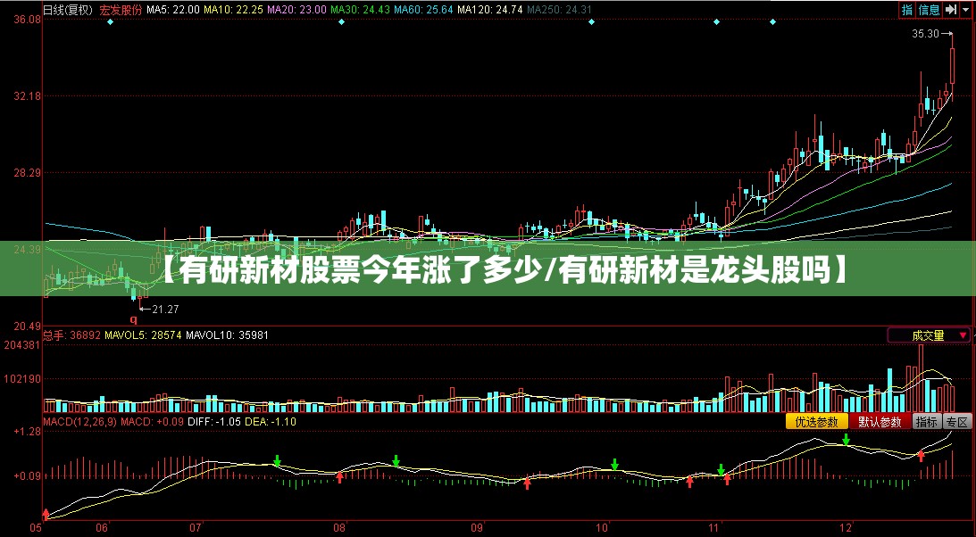Viewport: 976px width, 537px height.
Task: Select the MA30: 24.43 legend label
Action: click(359, 10)
